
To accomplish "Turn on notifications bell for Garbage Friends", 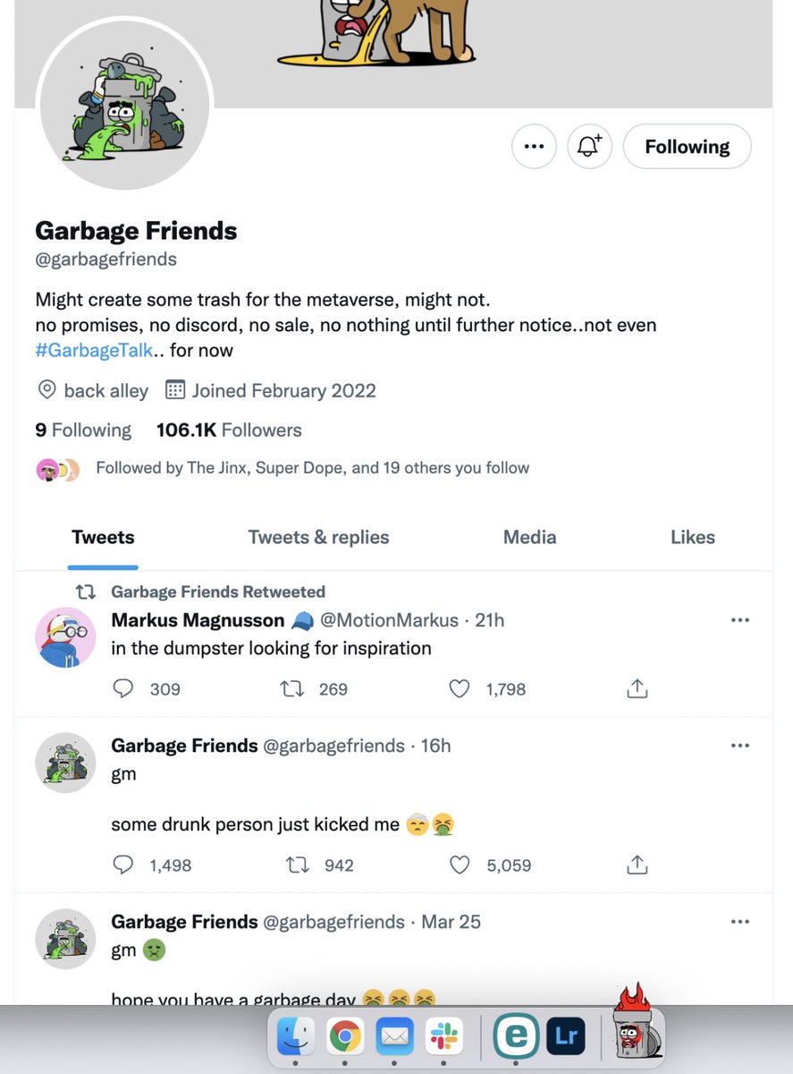I will [589, 147].
